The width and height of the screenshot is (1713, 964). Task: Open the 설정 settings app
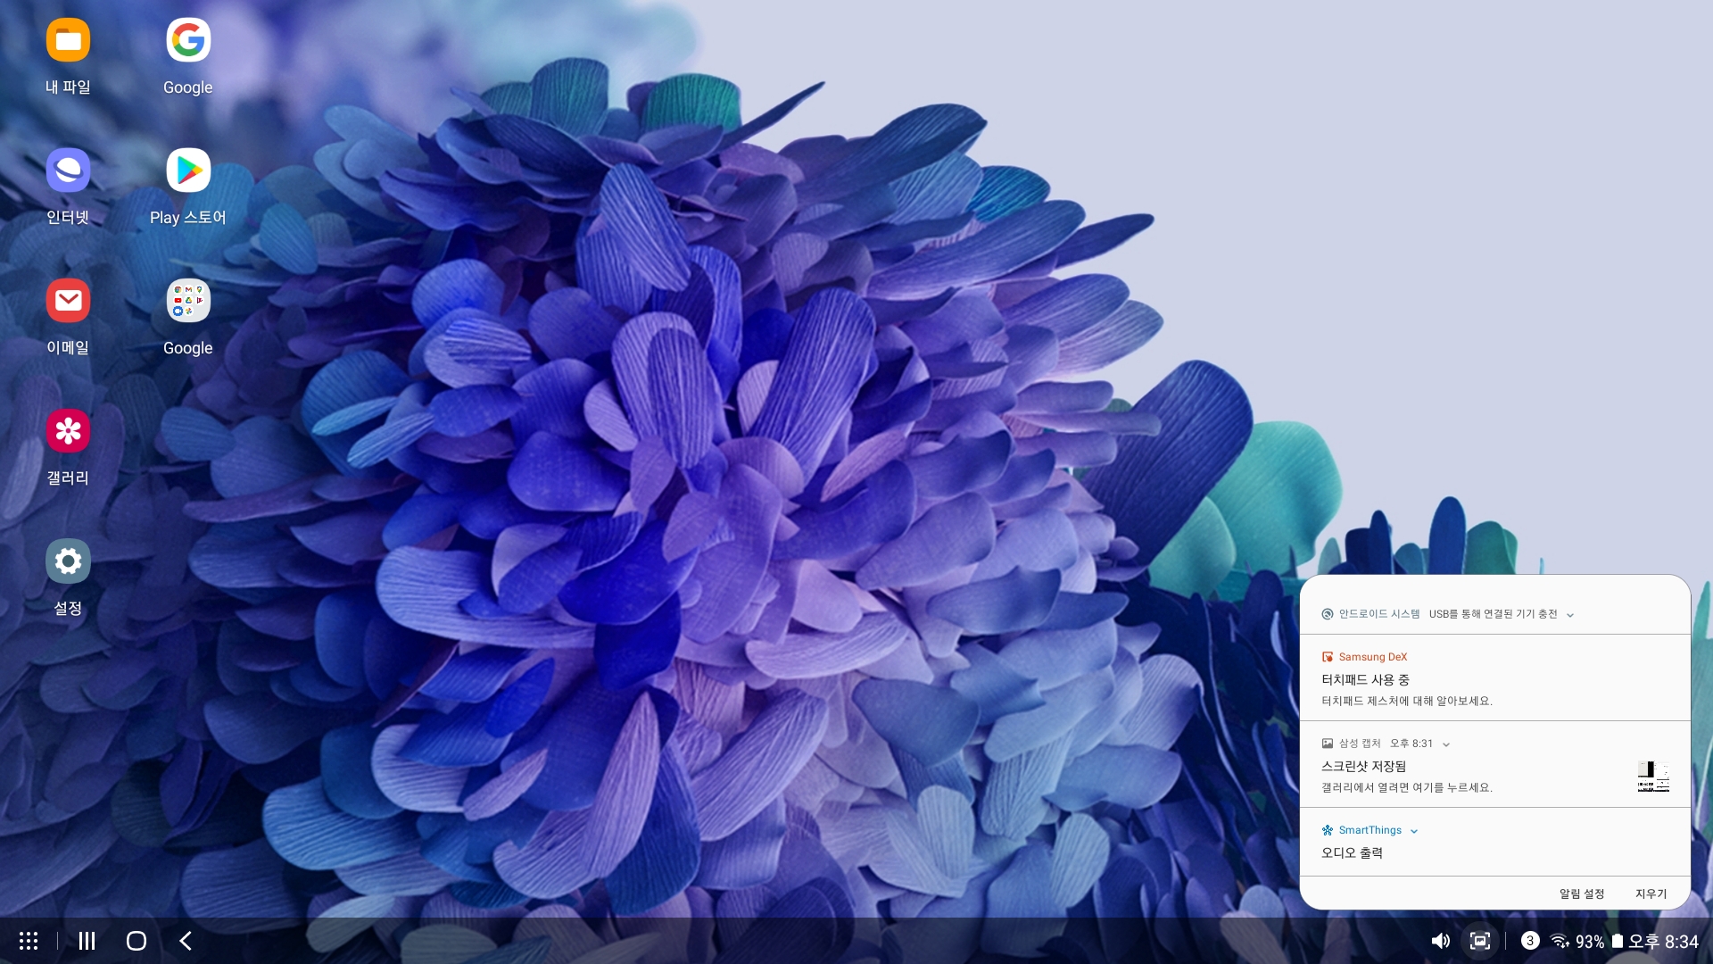tap(68, 561)
